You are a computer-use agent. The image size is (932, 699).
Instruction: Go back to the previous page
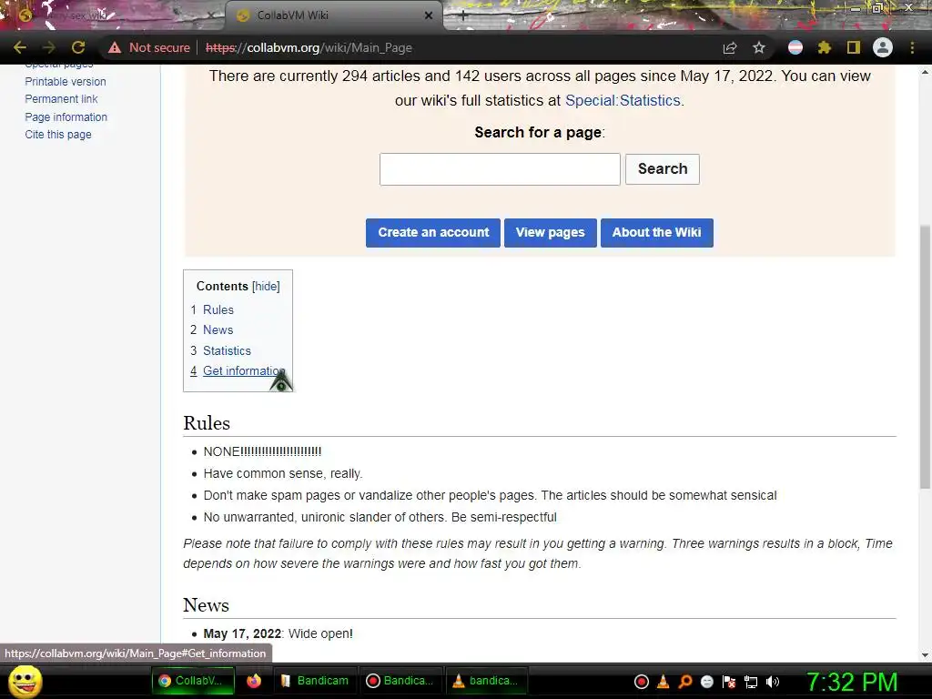tap(20, 47)
